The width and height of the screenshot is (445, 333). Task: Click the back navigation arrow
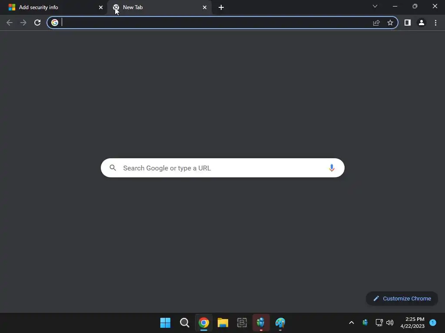coord(10,23)
